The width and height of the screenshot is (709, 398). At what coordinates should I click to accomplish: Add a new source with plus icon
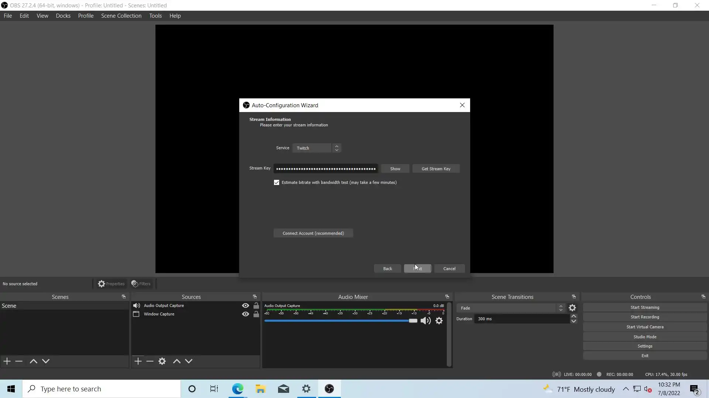point(138,361)
